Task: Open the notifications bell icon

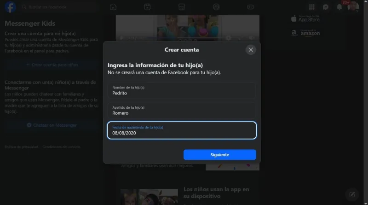Action: [339, 7]
